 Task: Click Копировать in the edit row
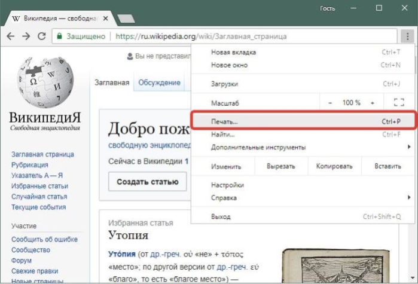334,166
